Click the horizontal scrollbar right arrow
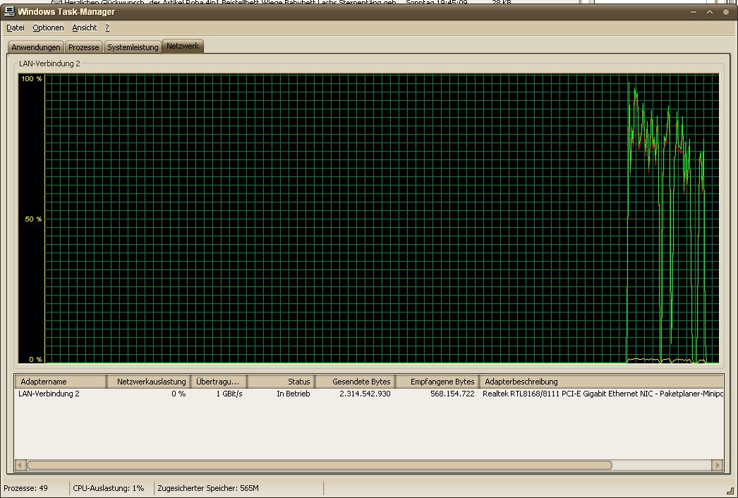This screenshot has width=738, height=498. [718, 465]
